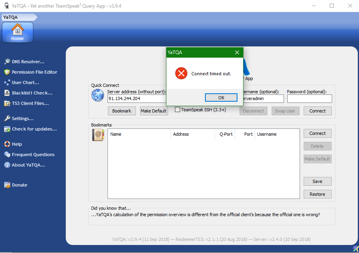Image resolution: width=359 pixels, height=253 pixels.
Task: Close the Connect timed out dialog
Action: point(237,52)
